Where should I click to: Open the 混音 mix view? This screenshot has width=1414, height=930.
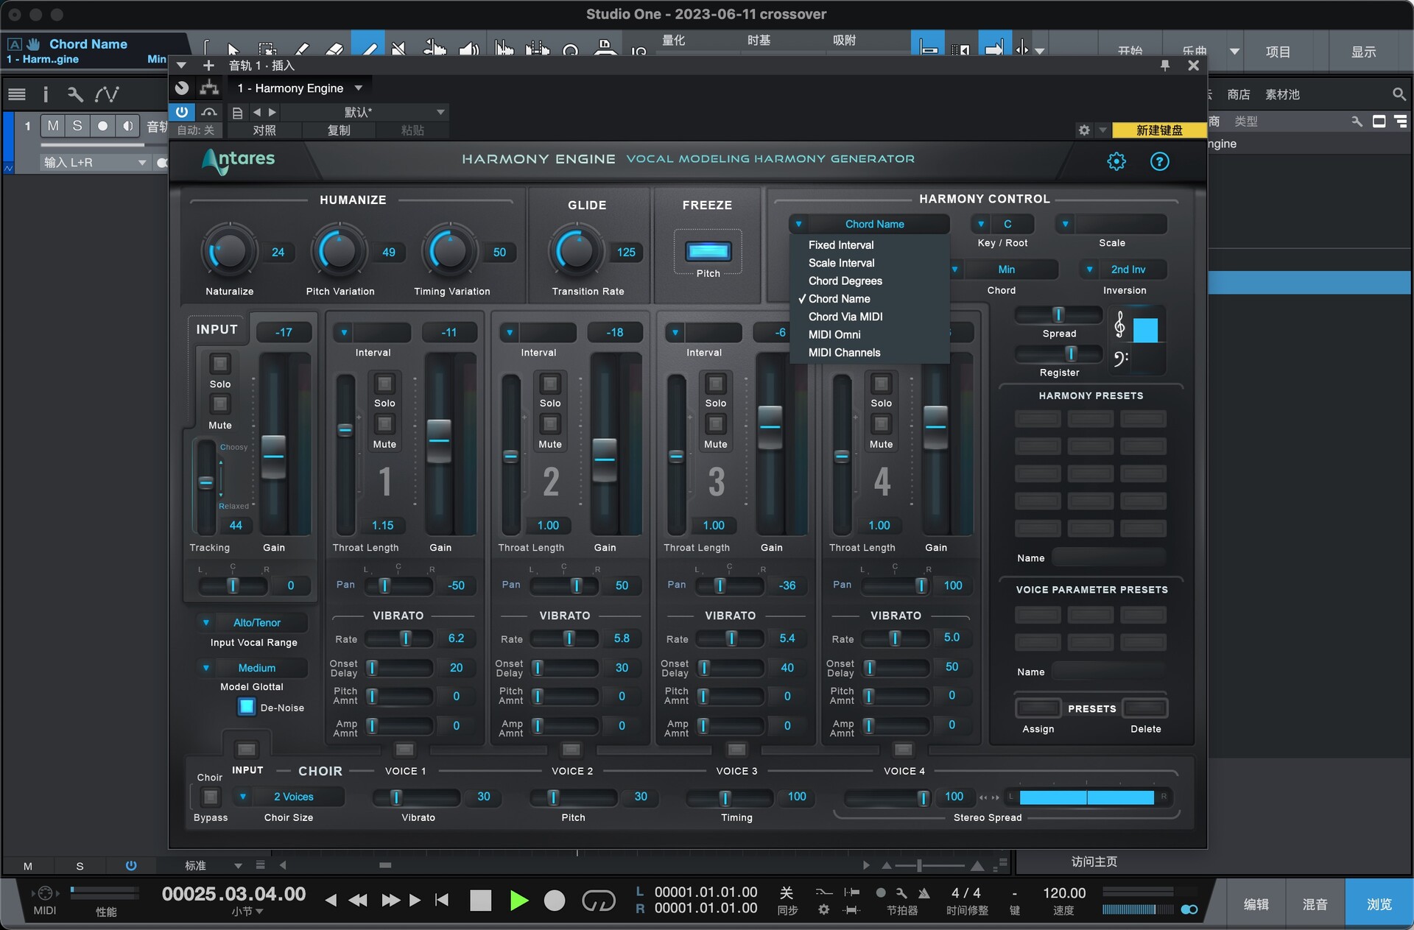tap(1315, 904)
